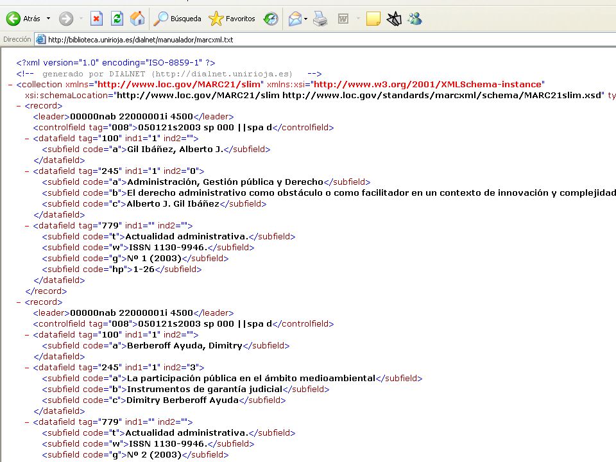Image resolution: width=616 pixels, height=462 pixels.
Task: Refresh the page with the green arrows icon
Action: coord(117,19)
